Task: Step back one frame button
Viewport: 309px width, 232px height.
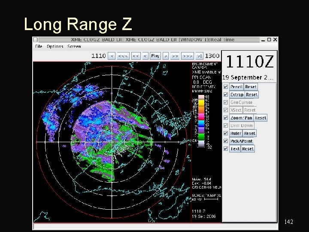Action: point(145,56)
